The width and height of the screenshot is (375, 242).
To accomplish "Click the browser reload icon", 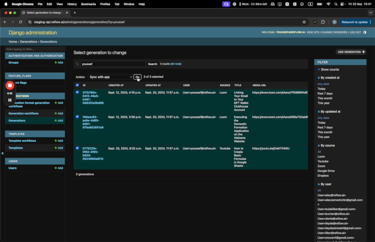I will [21, 22].
